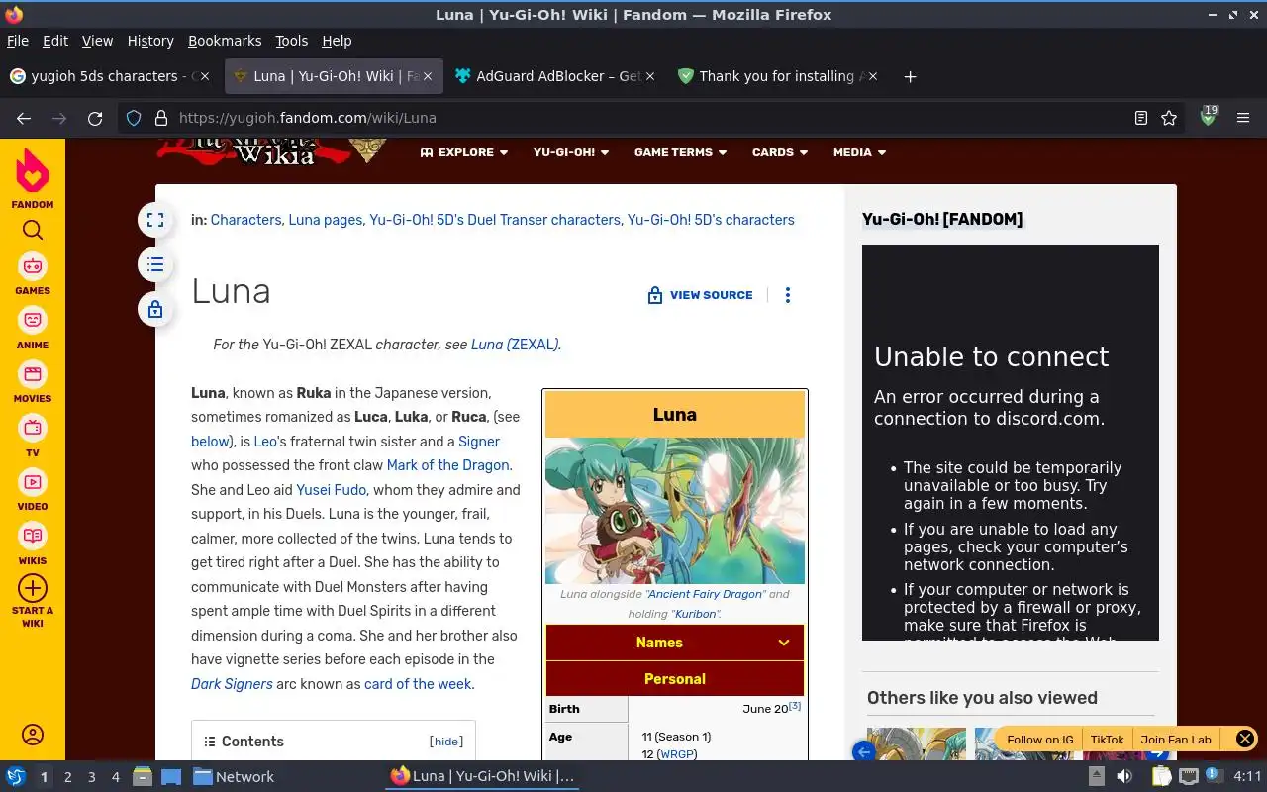Expand article to full width view
Screen dimensions: 1267x792
tap(155, 220)
